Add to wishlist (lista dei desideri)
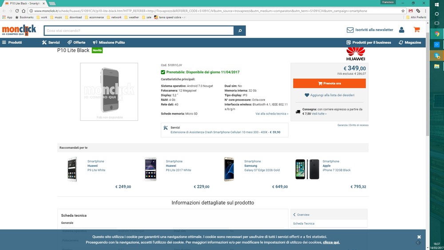Viewport: 444px width, 250px height. (x=329, y=95)
